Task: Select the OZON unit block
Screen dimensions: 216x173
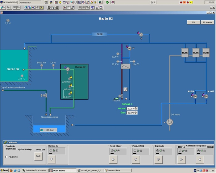Action: pyautogui.click(x=99, y=34)
